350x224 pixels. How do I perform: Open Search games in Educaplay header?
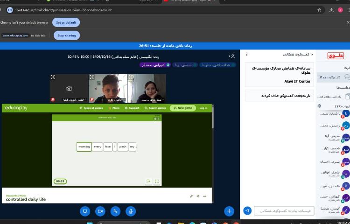click(155, 108)
